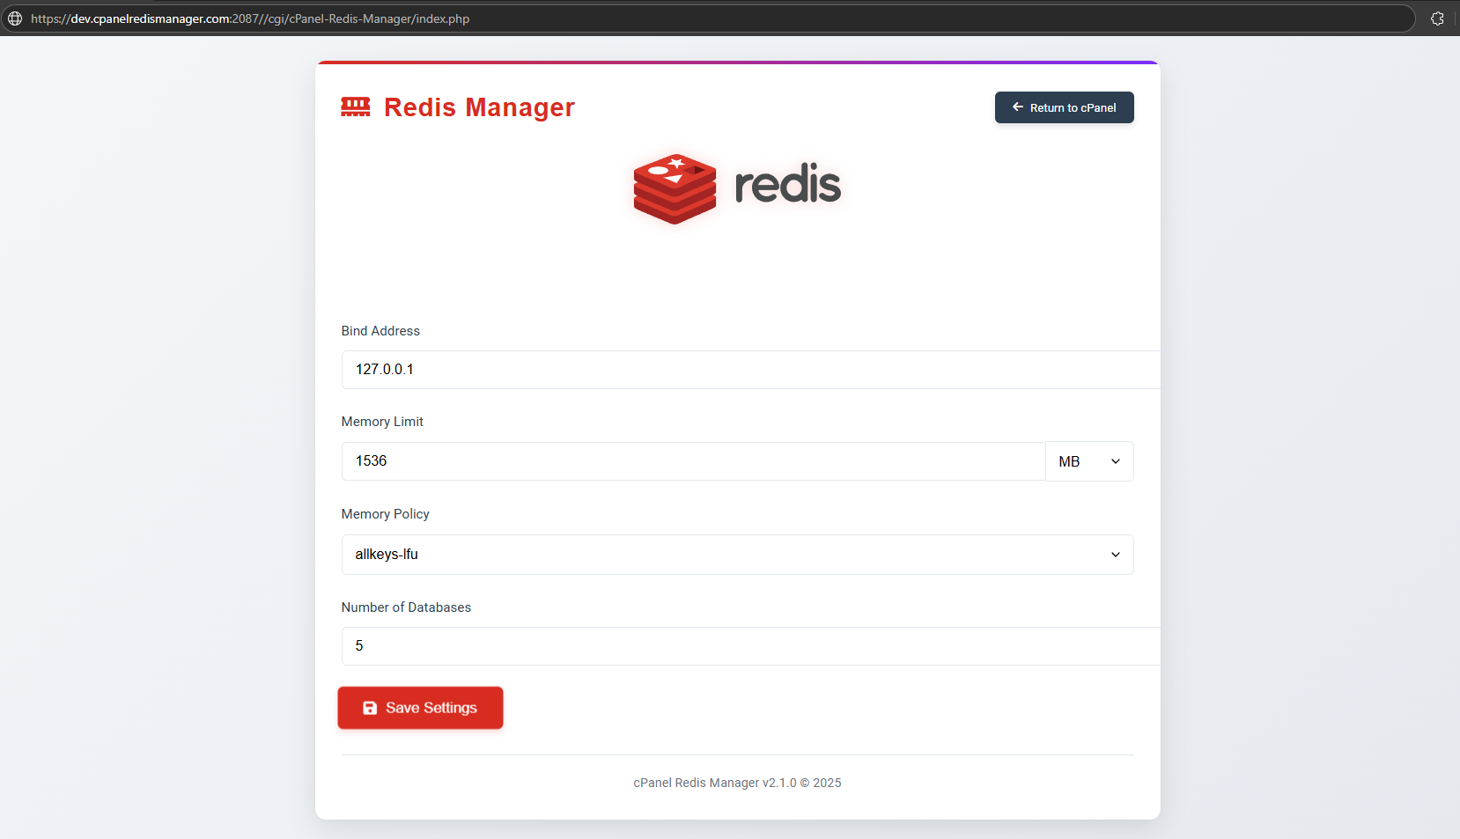Image resolution: width=1460 pixels, height=839 pixels.
Task: Click the red Redis cube stack logo
Action: point(675,188)
